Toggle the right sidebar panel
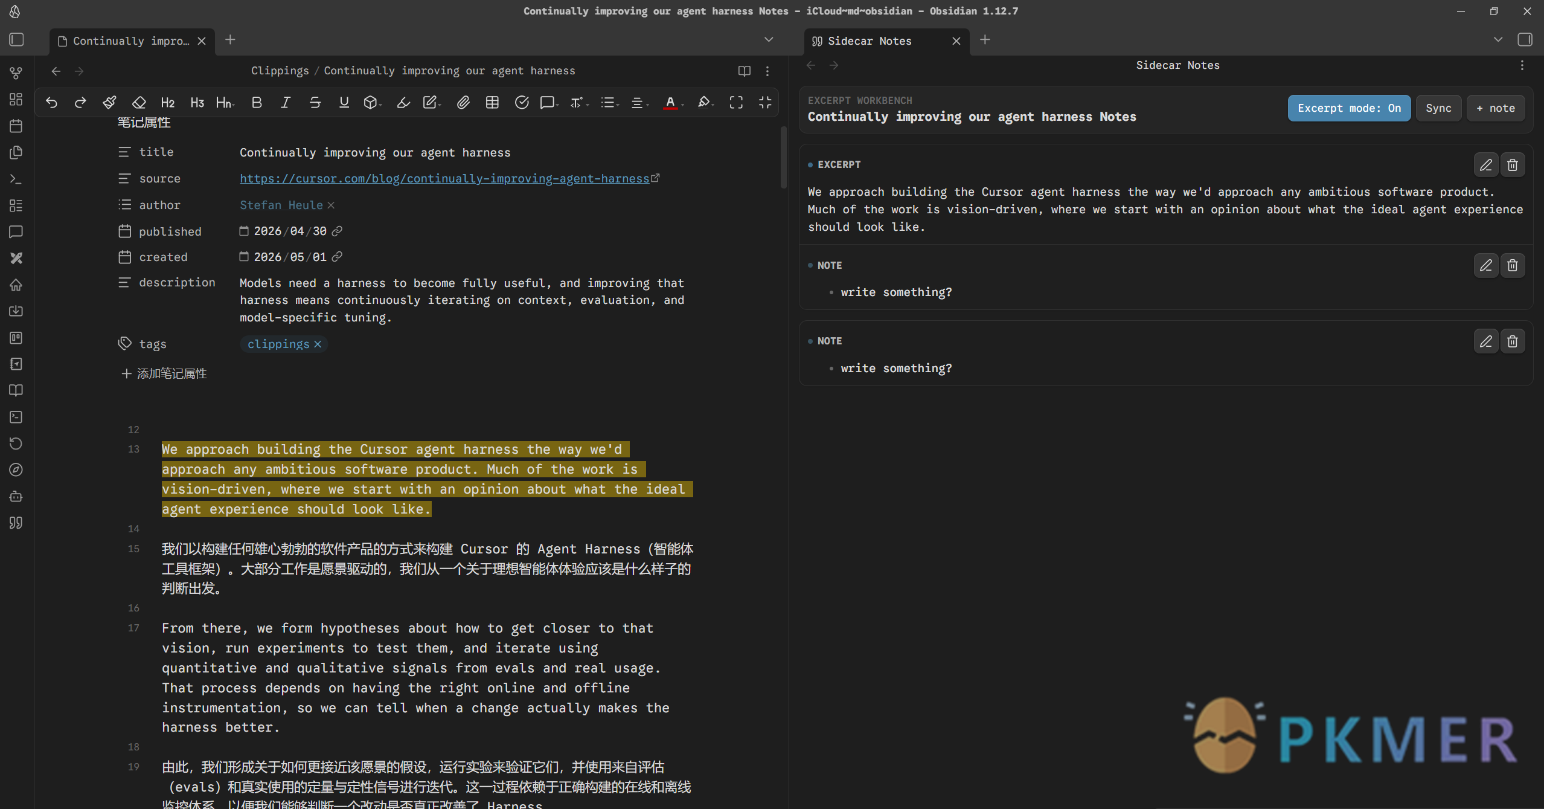Viewport: 1544px width, 809px height. (1525, 40)
